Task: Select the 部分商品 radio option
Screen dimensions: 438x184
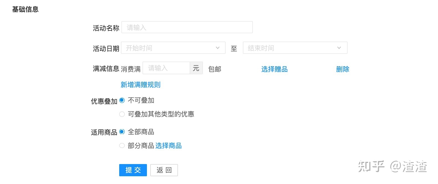Action: 122,145
